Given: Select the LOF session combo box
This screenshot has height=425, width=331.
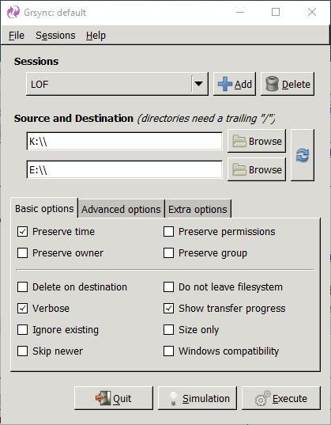Looking at the screenshot, I should pos(117,84).
